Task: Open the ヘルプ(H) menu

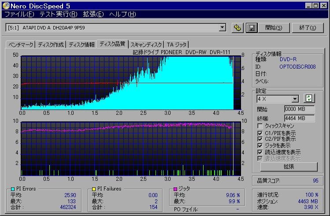Action: click(x=122, y=14)
